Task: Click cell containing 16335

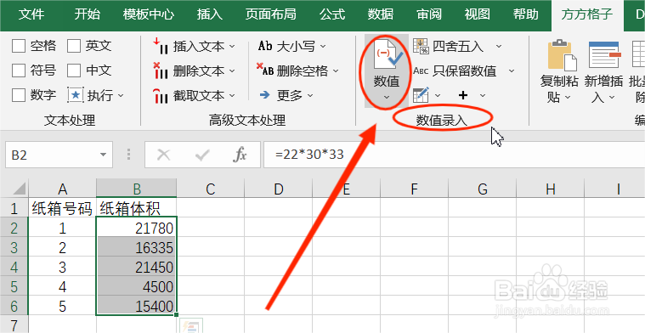Action: (137, 247)
